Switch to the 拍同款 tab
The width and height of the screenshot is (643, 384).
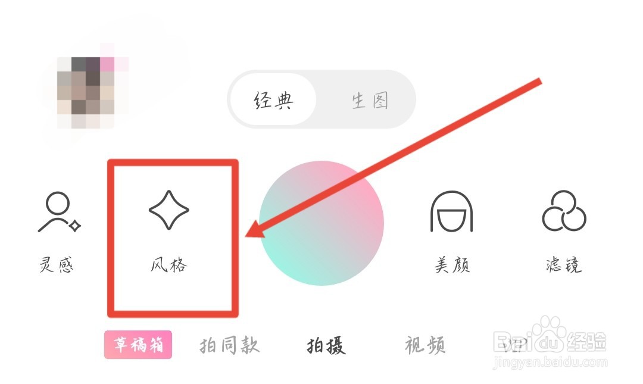(229, 345)
